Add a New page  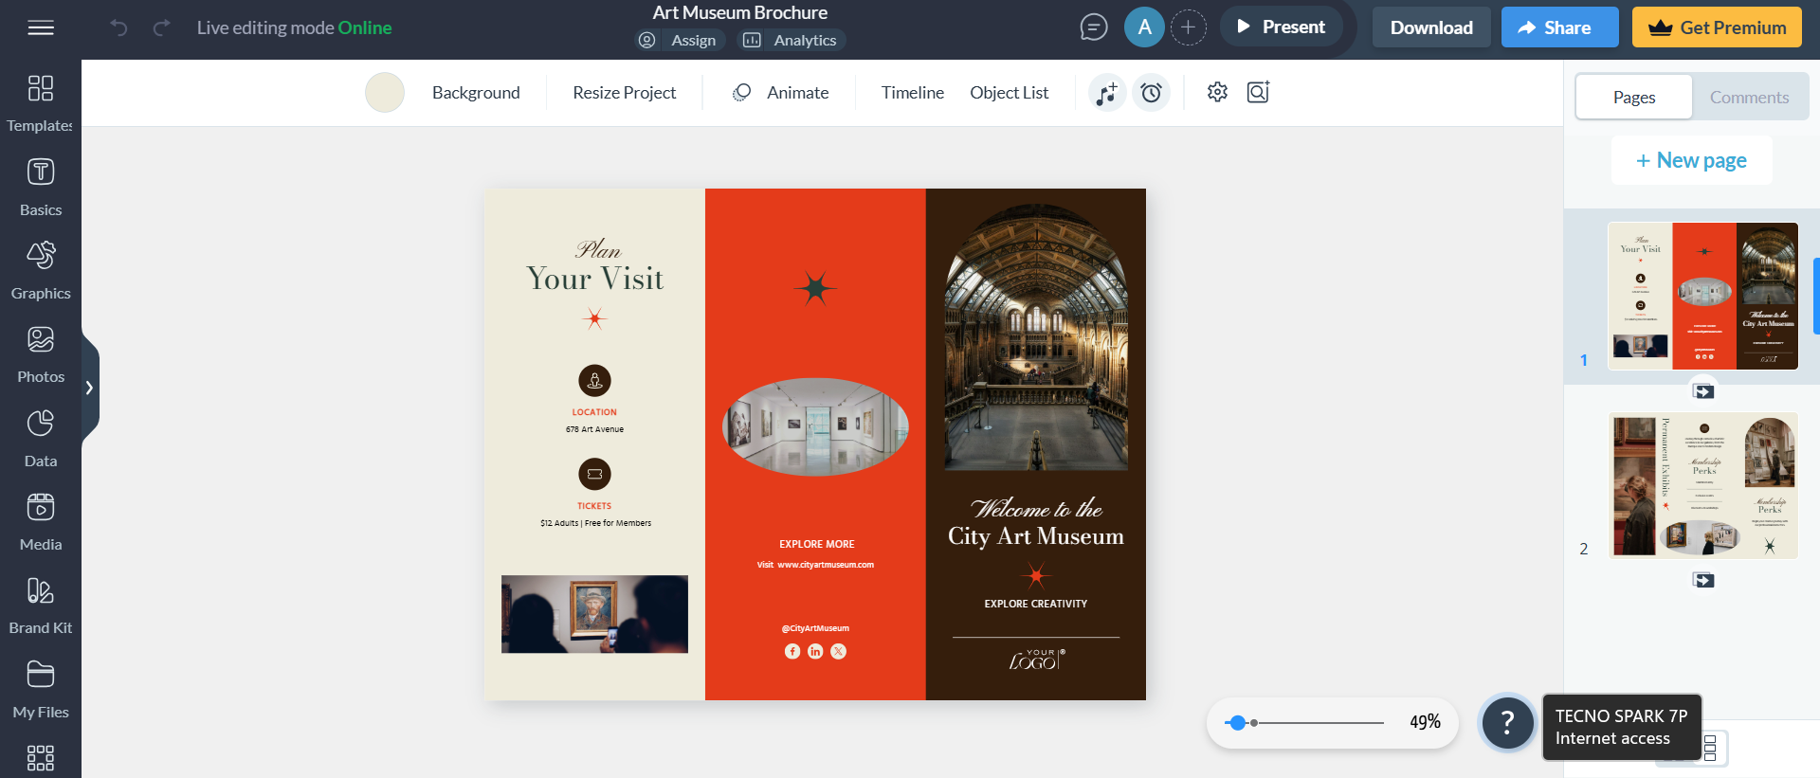click(x=1692, y=160)
